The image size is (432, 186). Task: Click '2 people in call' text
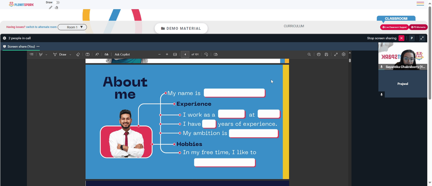(x=19, y=38)
